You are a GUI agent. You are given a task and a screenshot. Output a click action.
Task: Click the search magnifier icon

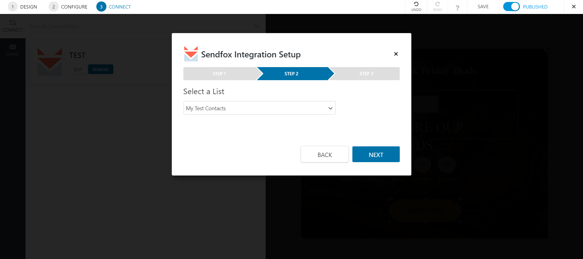point(257,26)
